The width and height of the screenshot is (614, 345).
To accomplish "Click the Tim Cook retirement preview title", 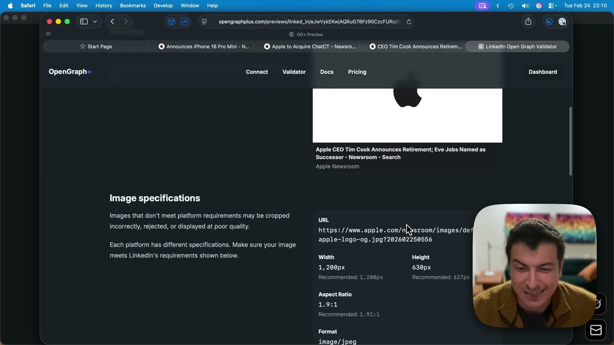I will click(x=401, y=153).
